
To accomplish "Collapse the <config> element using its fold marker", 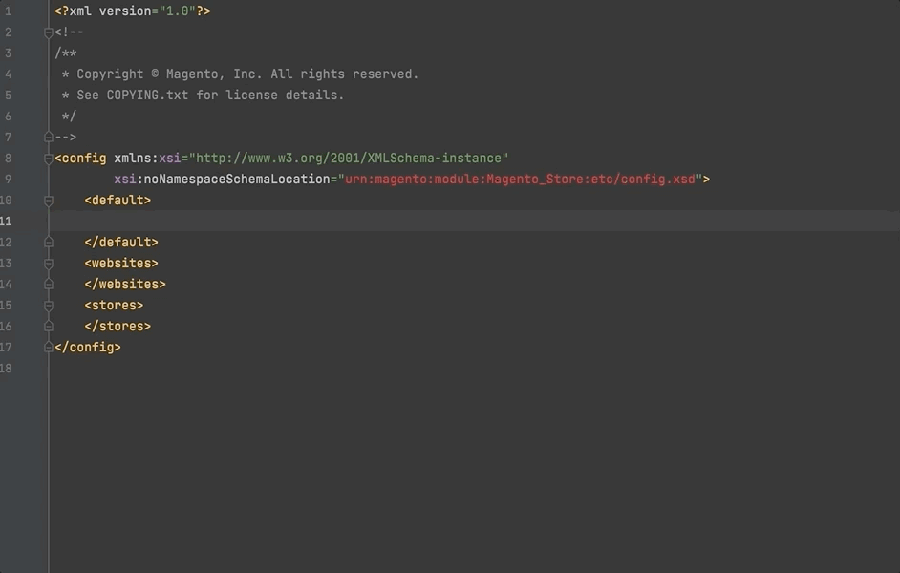I will coord(49,159).
